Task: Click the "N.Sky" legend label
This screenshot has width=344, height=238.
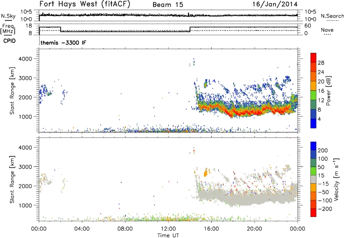Action: coord(8,16)
